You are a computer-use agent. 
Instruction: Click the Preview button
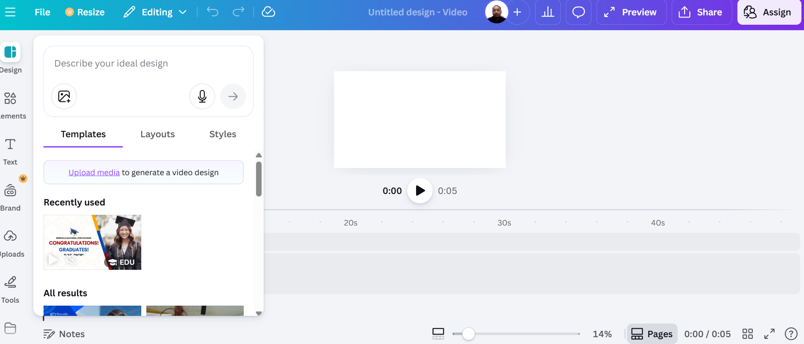(x=631, y=12)
